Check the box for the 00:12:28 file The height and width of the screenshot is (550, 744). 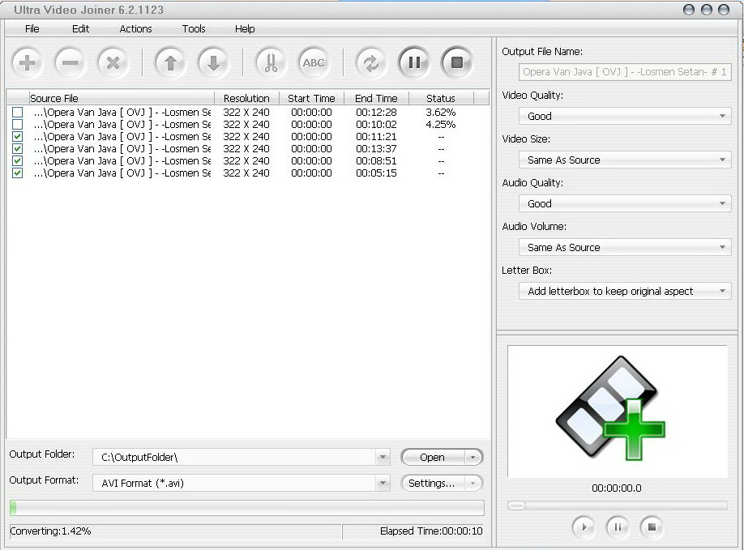pos(18,113)
